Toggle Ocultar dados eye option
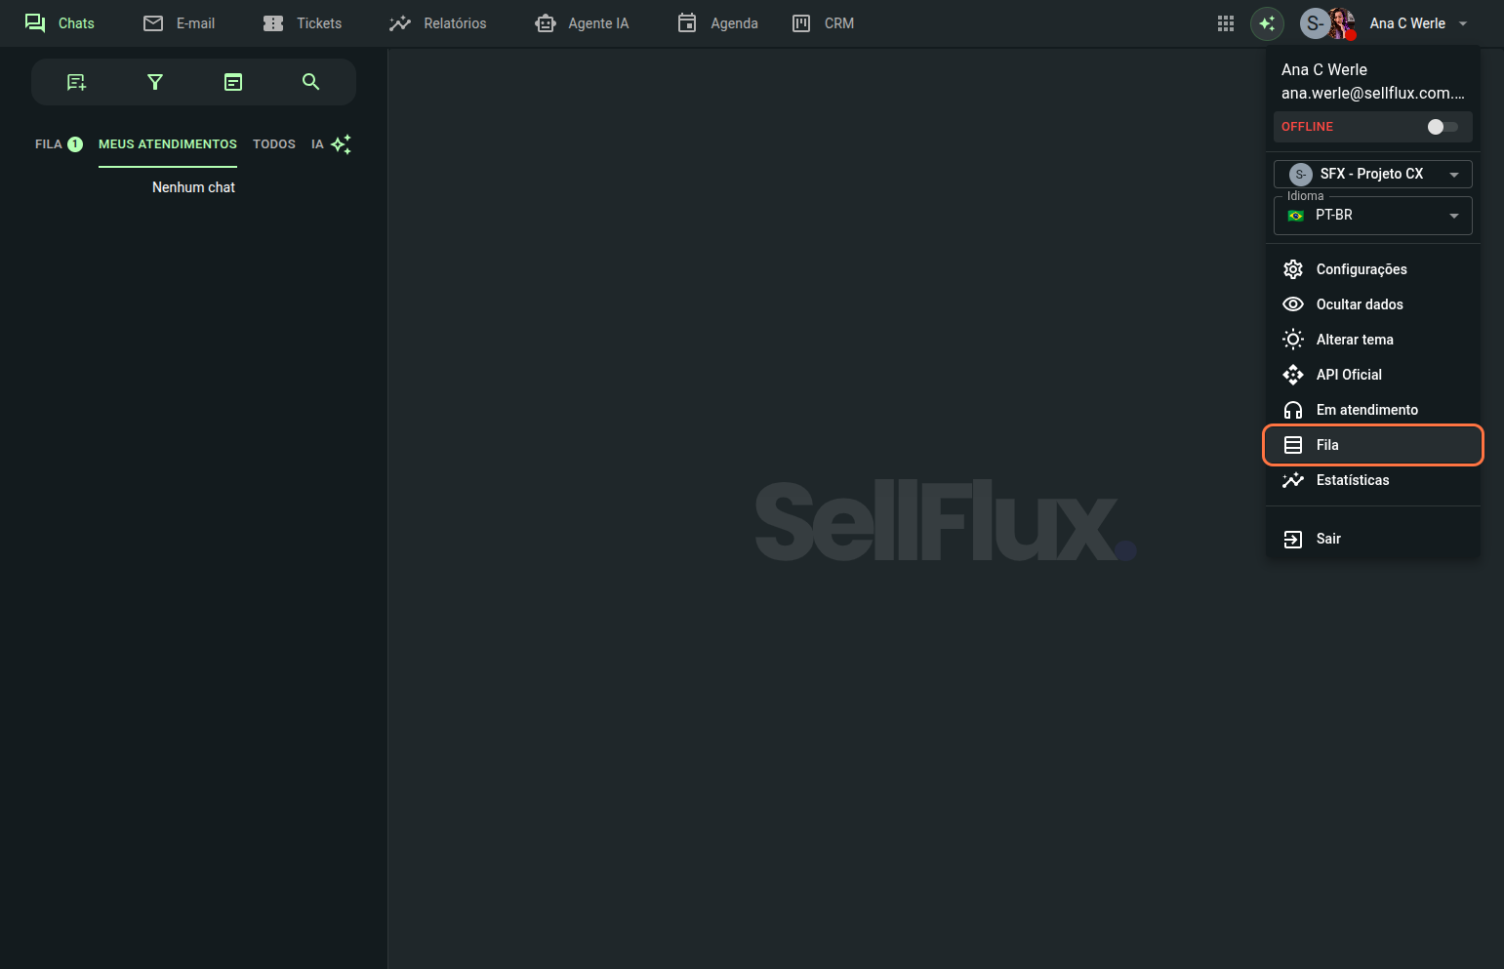 point(1359,304)
